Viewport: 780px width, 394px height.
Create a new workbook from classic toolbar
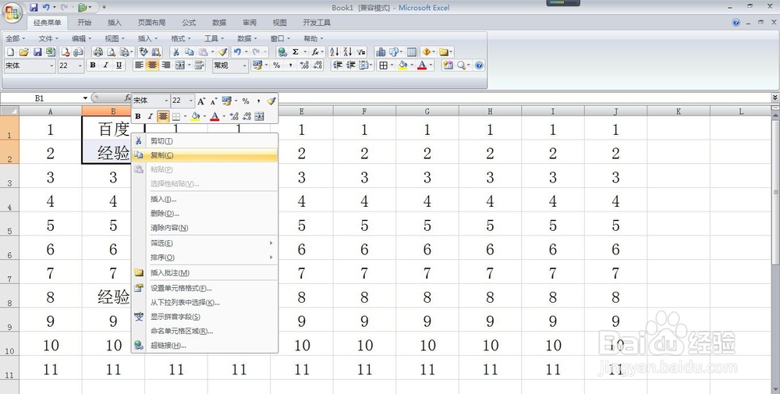(x=10, y=51)
